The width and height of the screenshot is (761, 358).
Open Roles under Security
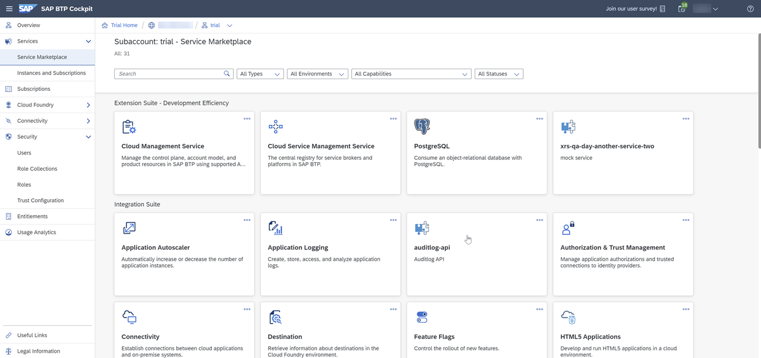47,185
